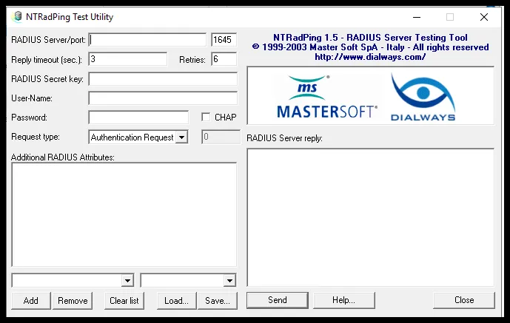Expand the attribute value dropdown above Load
The width and height of the screenshot is (510, 323).
tap(229, 280)
